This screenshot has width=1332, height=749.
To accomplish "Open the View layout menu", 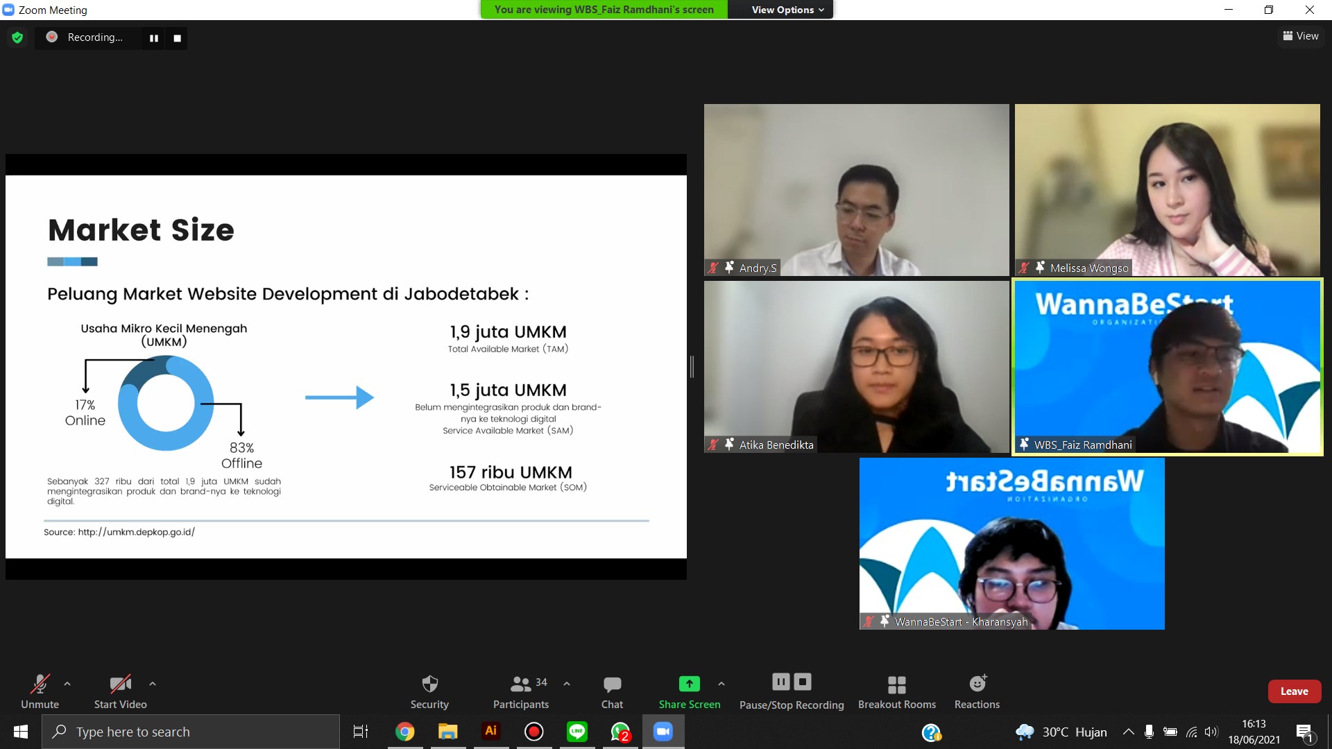I will tap(1301, 36).
